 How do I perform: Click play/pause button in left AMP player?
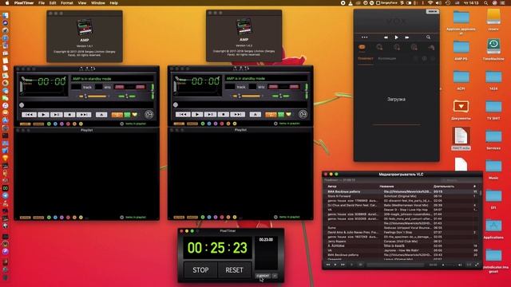(57, 115)
